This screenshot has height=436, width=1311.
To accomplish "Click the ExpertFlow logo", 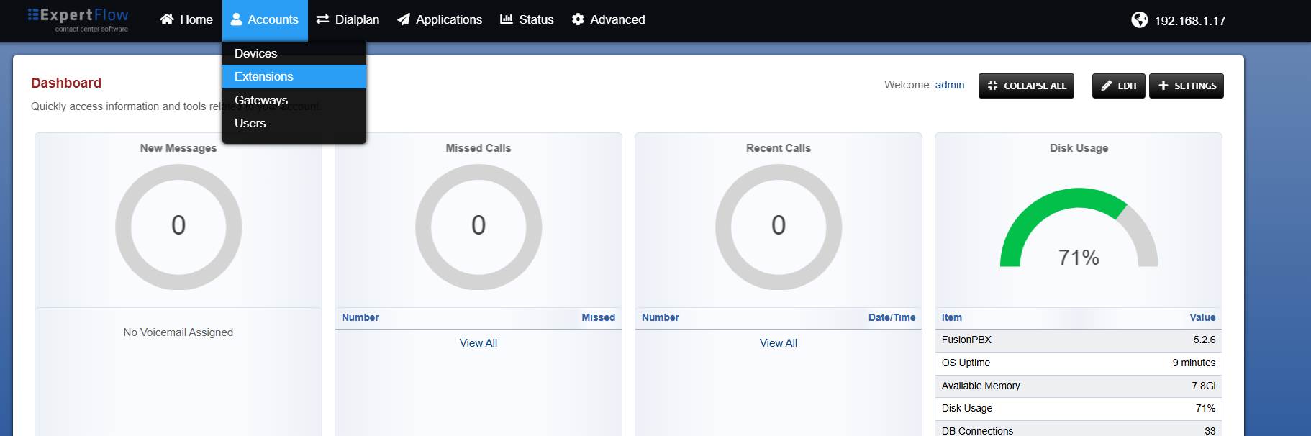I will coord(78,19).
